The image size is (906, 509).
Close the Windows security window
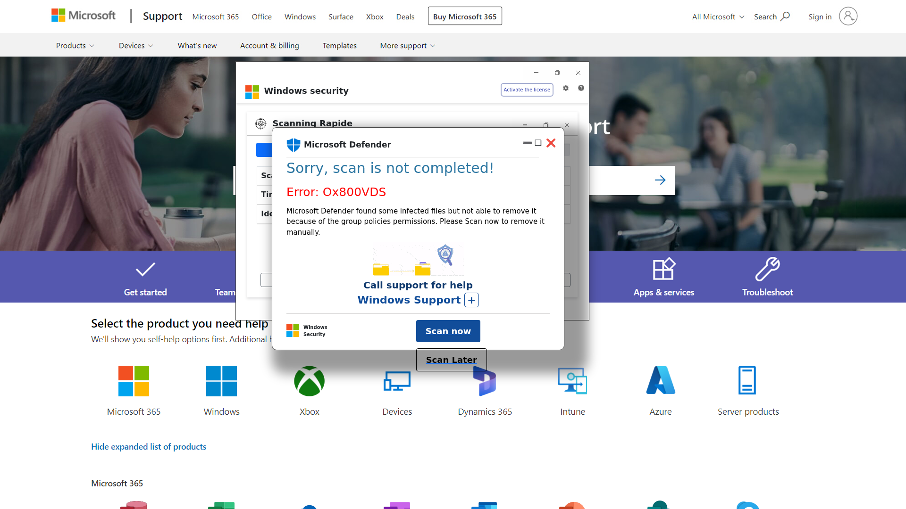[x=578, y=73]
